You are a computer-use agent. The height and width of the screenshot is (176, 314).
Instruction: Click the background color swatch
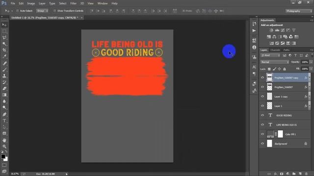(6, 159)
